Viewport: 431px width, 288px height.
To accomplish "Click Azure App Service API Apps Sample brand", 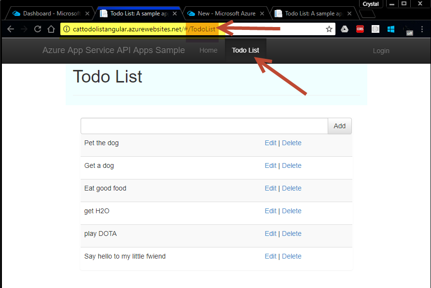I will pyautogui.click(x=113, y=50).
